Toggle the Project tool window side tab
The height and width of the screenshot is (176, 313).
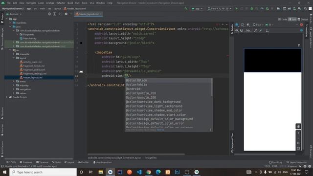pos(2,19)
